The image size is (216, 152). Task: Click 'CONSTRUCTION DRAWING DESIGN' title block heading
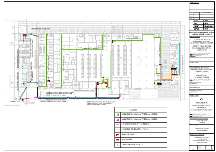coord(202,33)
